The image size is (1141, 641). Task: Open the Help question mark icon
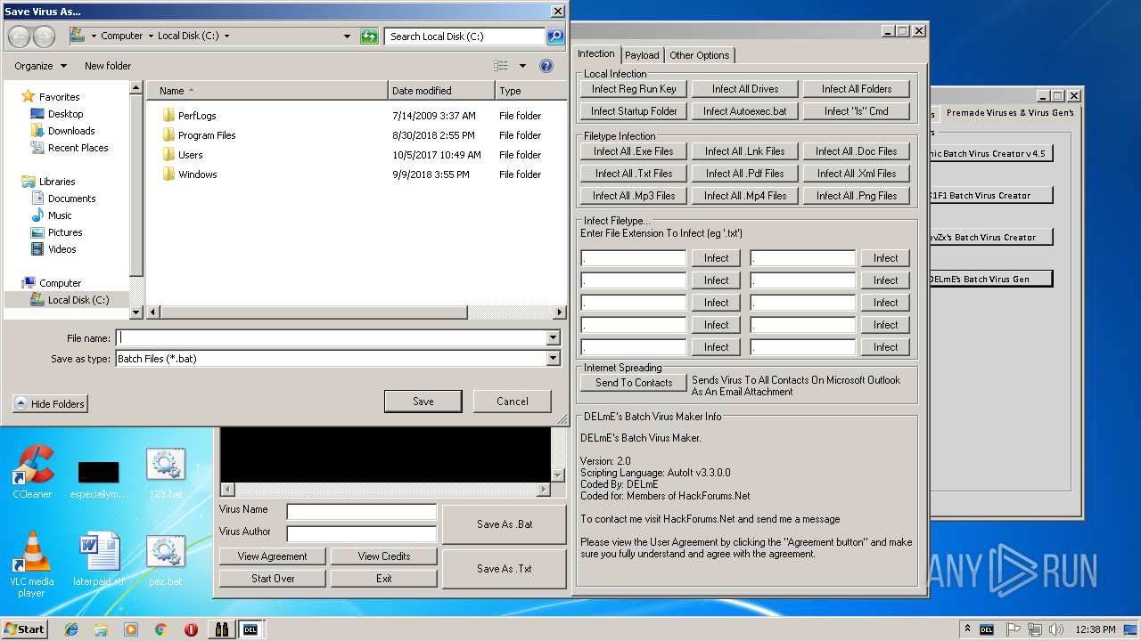click(x=546, y=66)
